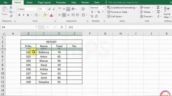Screen dimensions: 172x96
Task: Apply Percent Style format
Action: point(99,12)
